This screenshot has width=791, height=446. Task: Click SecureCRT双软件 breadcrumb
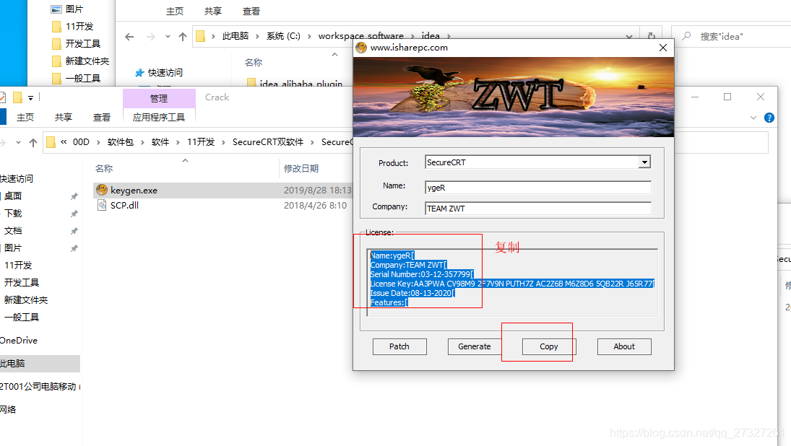[x=268, y=142]
